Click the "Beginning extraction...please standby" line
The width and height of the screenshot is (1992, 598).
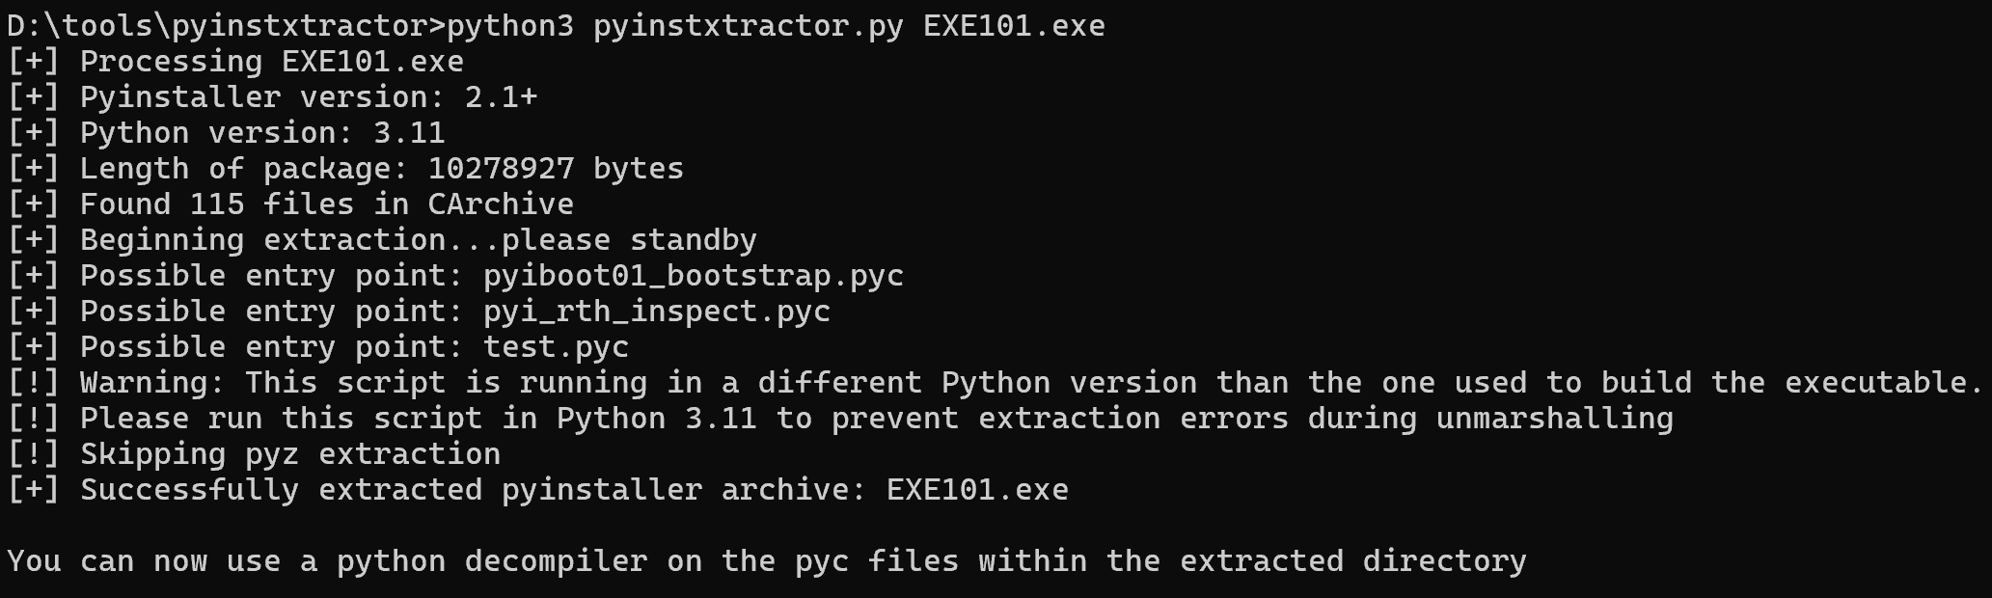[x=418, y=240]
